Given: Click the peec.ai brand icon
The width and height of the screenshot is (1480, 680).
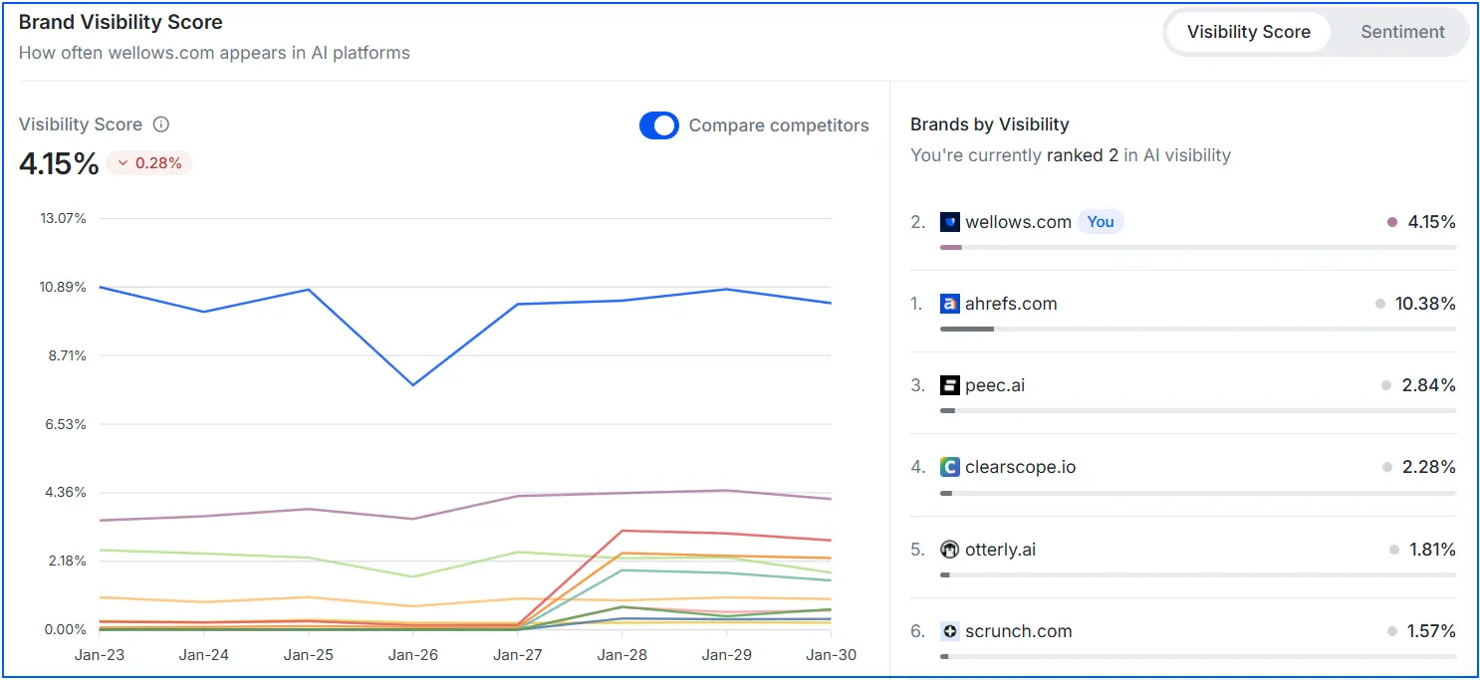Looking at the screenshot, I should tap(949, 384).
